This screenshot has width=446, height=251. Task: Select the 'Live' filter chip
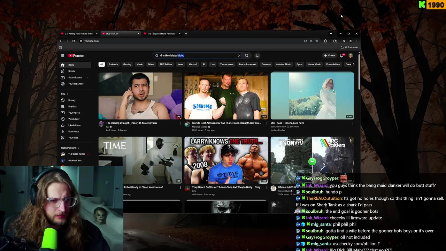coord(213,64)
